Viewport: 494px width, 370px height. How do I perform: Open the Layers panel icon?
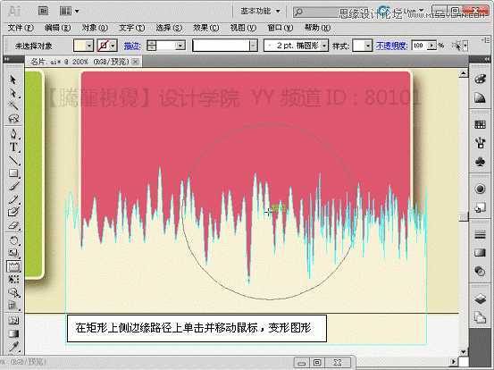coord(480,299)
